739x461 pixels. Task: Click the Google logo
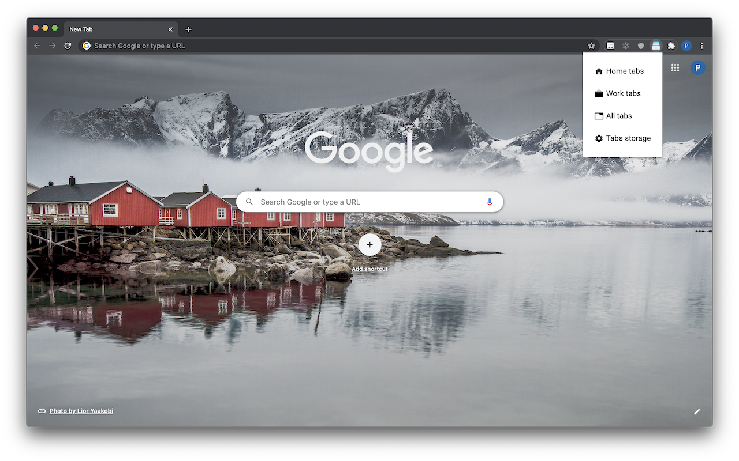369,151
